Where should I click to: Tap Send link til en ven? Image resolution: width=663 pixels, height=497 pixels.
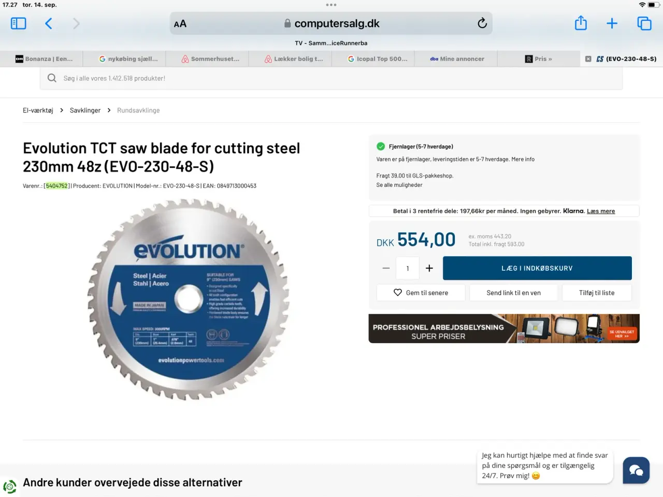pos(513,293)
